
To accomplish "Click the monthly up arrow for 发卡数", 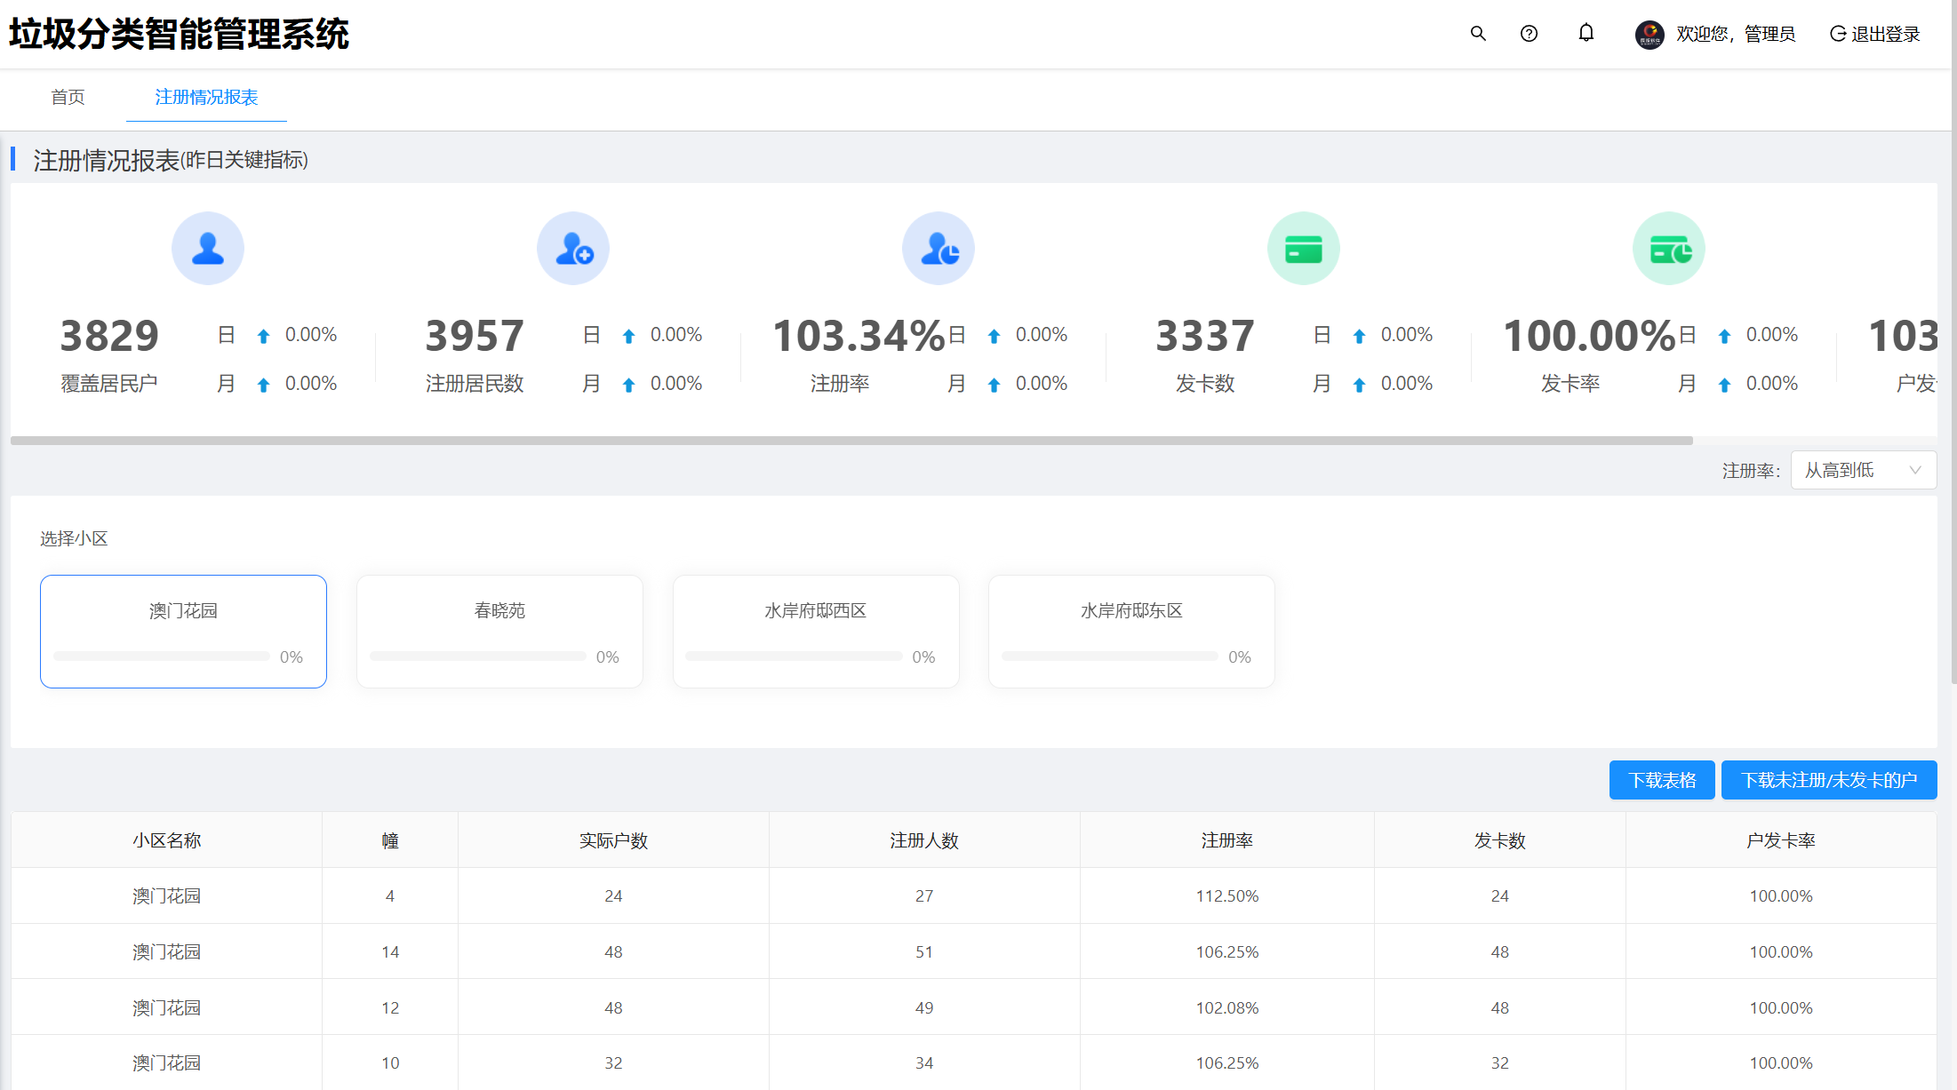I will pos(1359,385).
